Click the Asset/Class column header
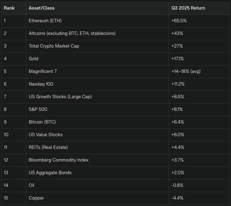The width and height of the screenshot is (231, 206). (x=42, y=8)
